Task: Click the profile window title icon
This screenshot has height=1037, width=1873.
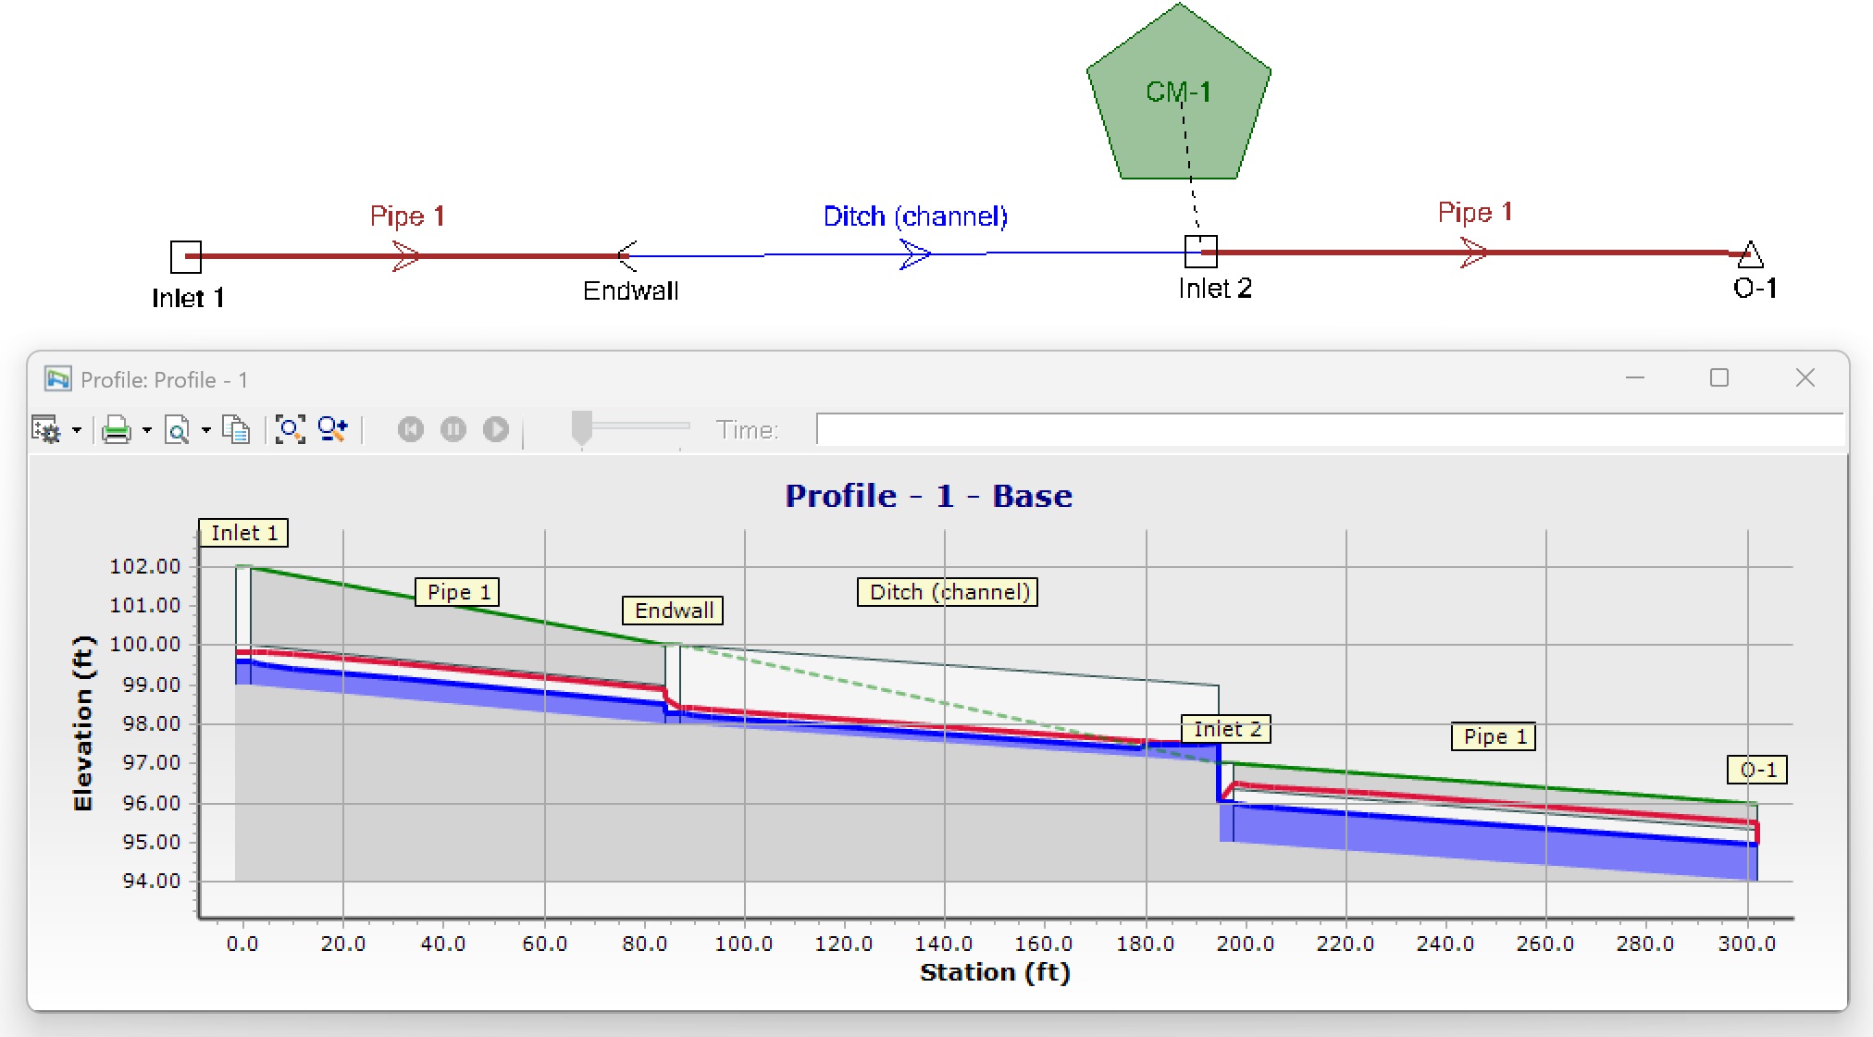Action: pos(58,379)
